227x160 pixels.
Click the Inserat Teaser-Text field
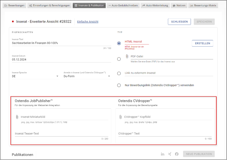click(x=61, y=134)
